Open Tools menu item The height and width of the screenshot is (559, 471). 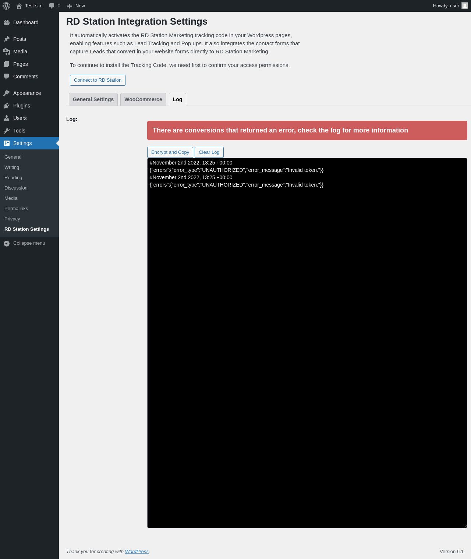(29, 131)
